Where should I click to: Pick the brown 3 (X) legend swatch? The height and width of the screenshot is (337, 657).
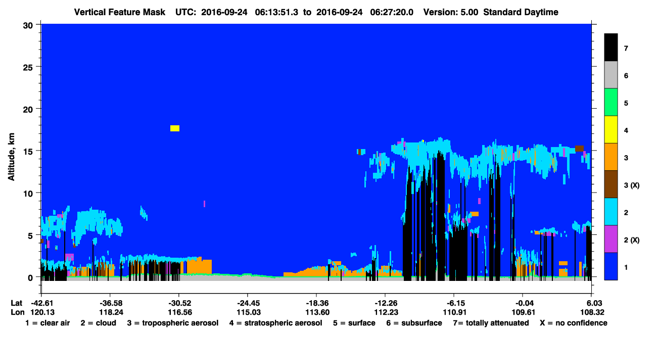(x=611, y=184)
